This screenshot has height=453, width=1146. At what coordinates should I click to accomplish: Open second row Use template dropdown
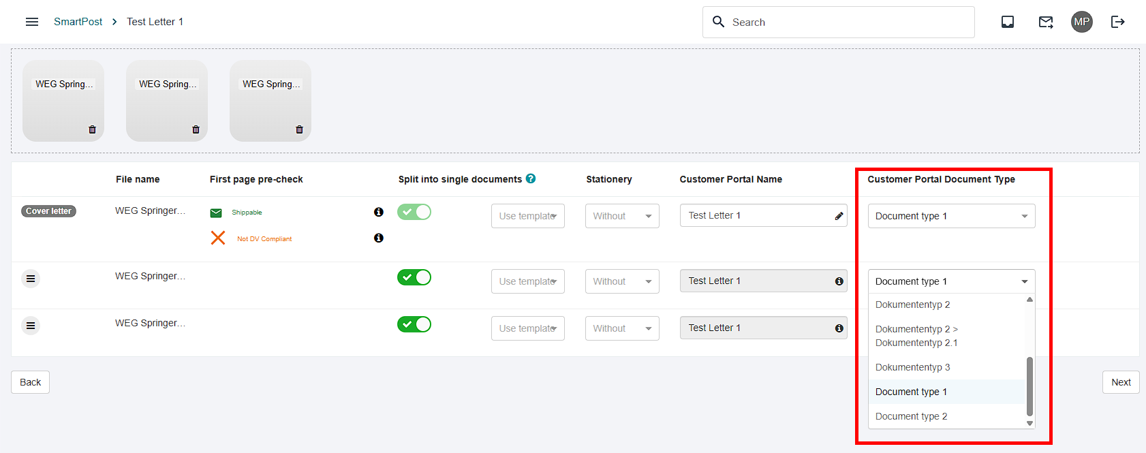[x=528, y=281]
